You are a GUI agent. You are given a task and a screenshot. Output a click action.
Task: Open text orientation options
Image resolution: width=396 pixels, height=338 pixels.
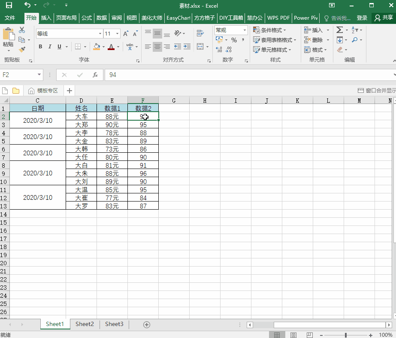[x=178, y=33]
